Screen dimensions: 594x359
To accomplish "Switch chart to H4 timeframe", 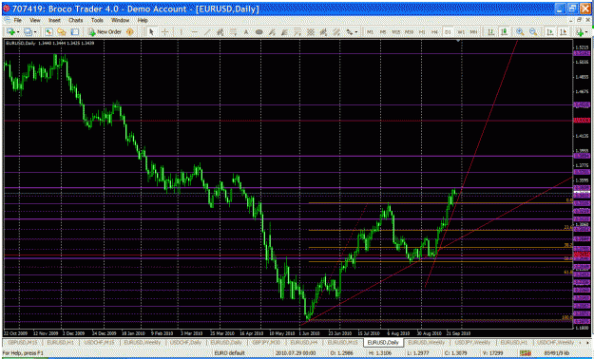I will (435, 32).
